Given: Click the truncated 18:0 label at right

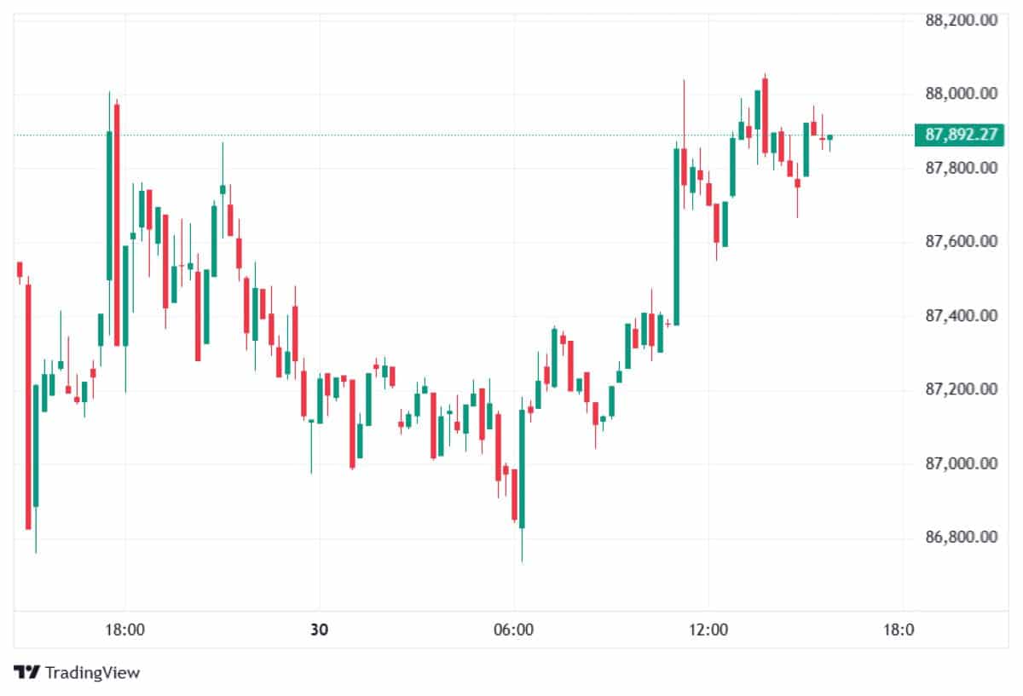Looking at the screenshot, I should coord(900,630).
